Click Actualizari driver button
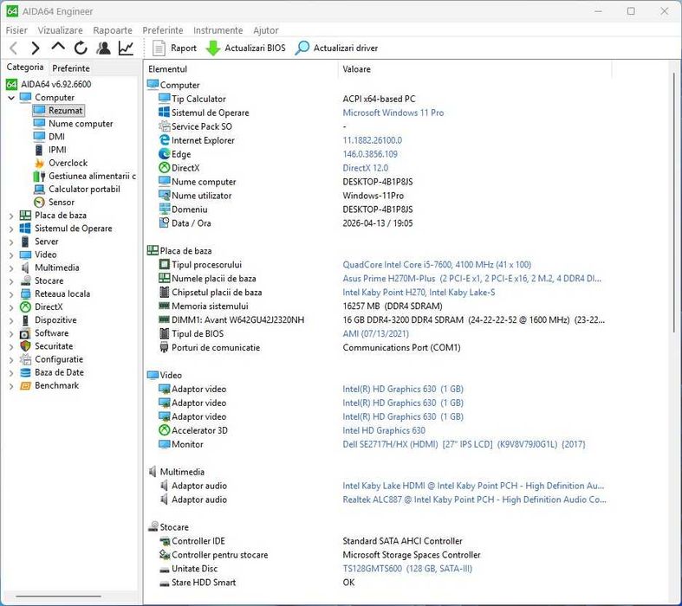 pos(336,48)
